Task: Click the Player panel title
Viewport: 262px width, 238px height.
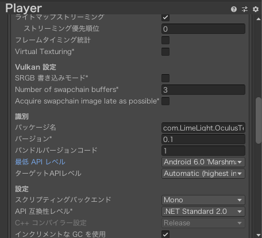Action: click(x=24, y=9)
